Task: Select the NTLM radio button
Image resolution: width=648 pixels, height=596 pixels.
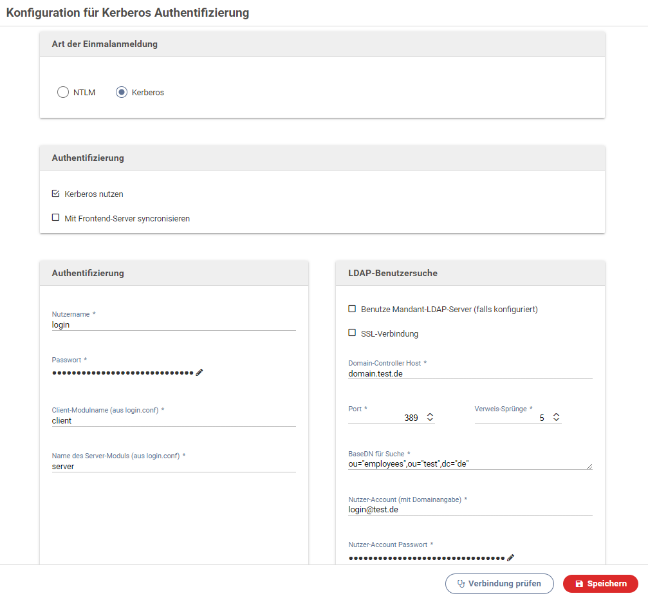Action: click(62, 92)
